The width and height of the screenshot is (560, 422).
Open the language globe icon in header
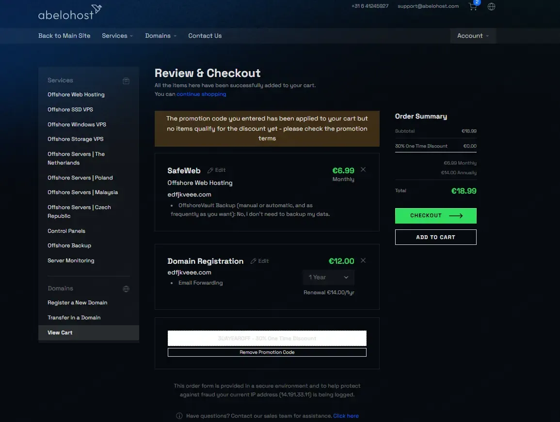pyautogui.click(x=492, y=6)
